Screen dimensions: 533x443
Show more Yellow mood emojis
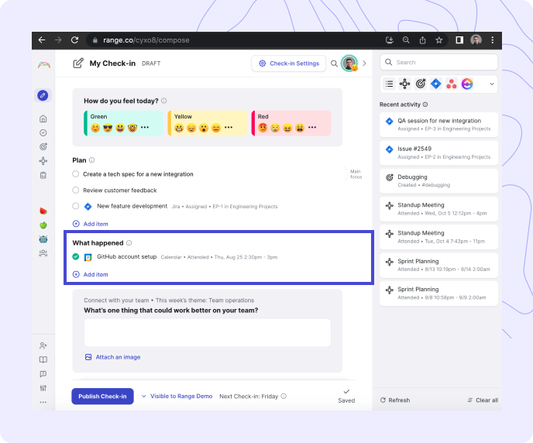coord(229,127)
